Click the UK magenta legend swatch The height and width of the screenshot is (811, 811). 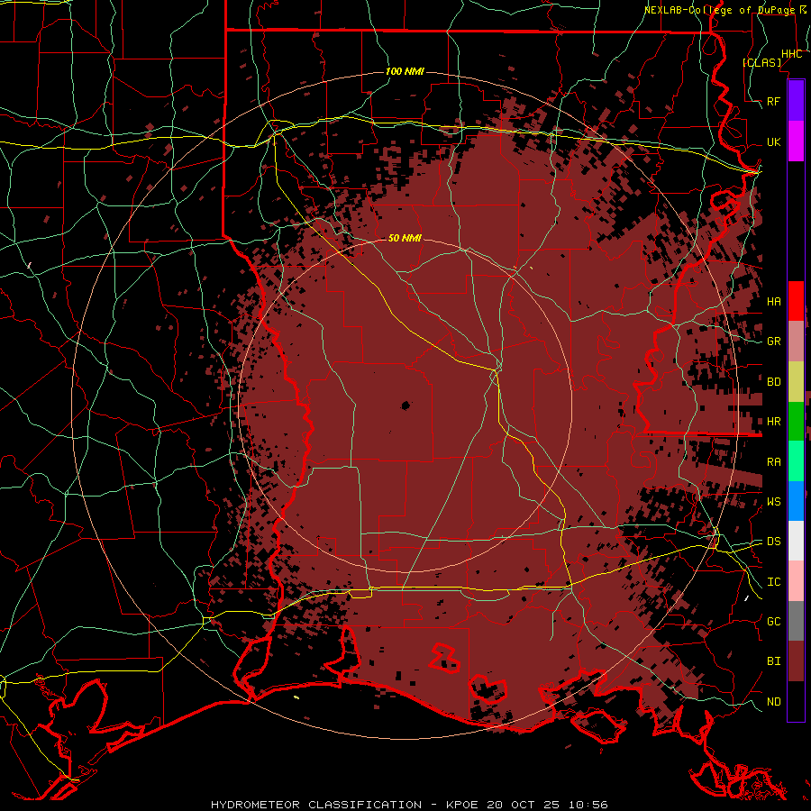pos(796,141)
